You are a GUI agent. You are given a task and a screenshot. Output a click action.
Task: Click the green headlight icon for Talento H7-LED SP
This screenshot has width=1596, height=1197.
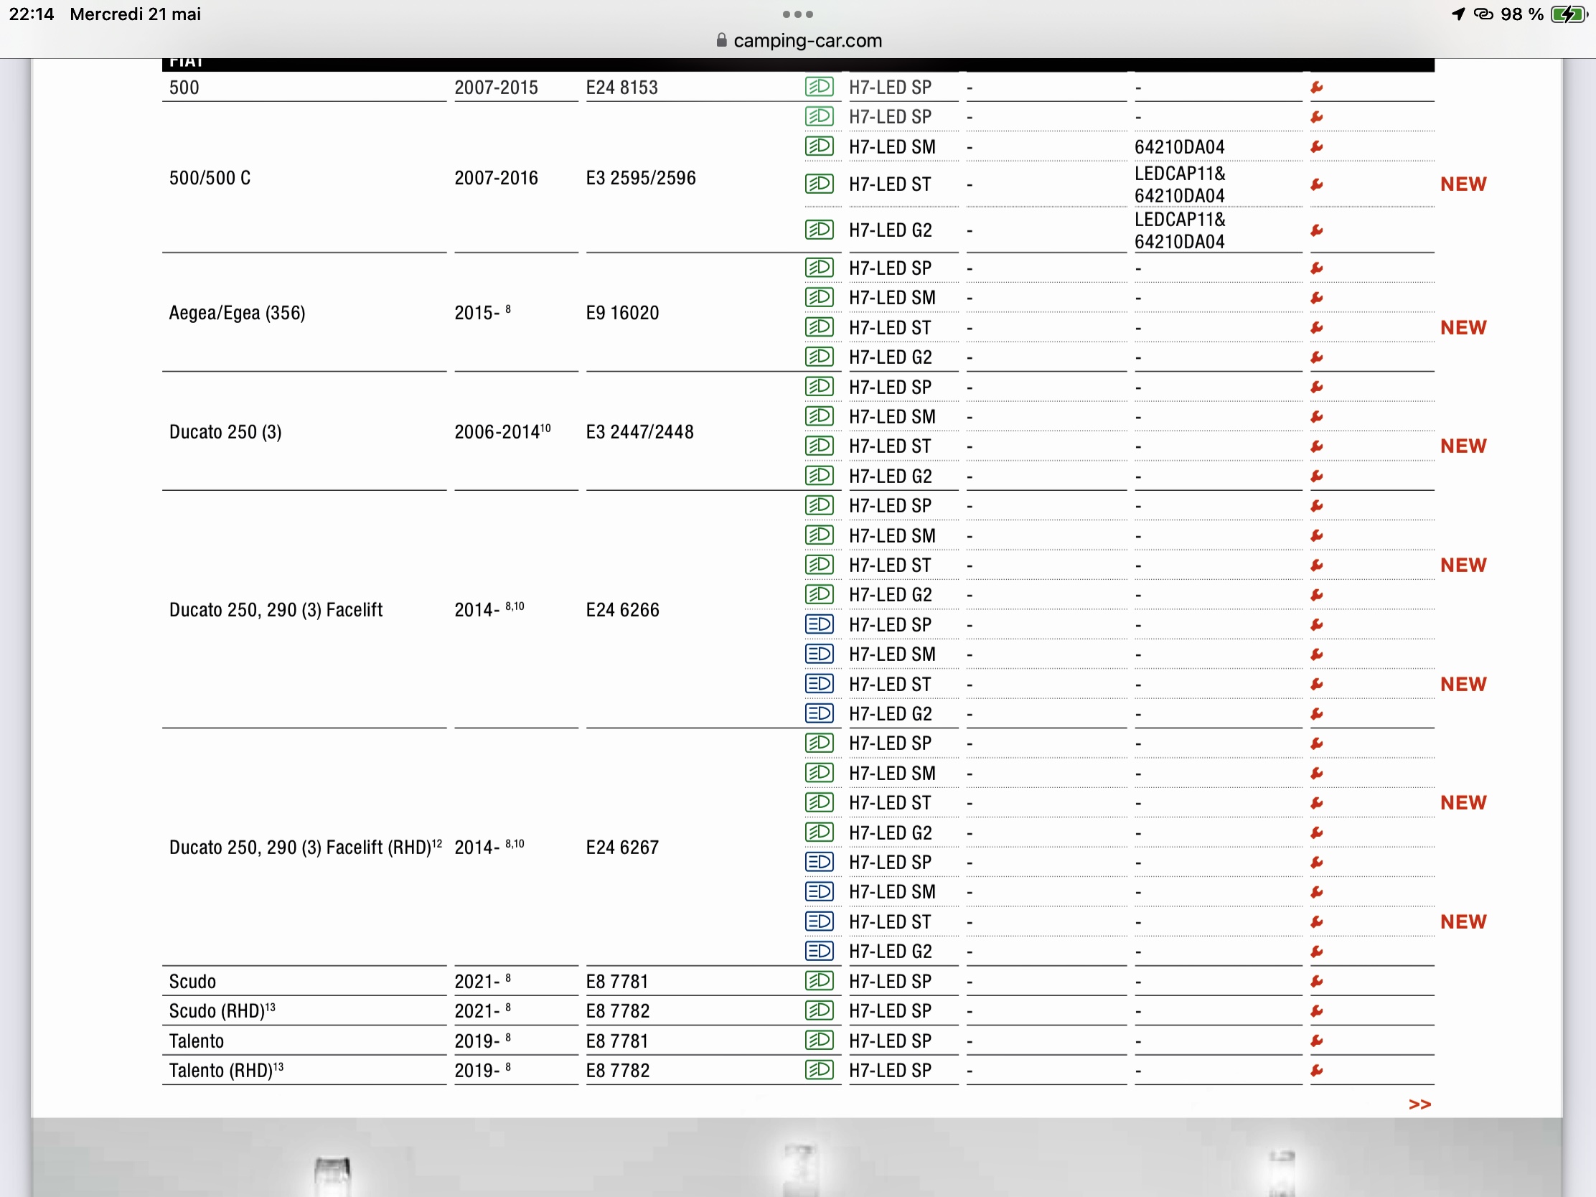[819, 1041]
